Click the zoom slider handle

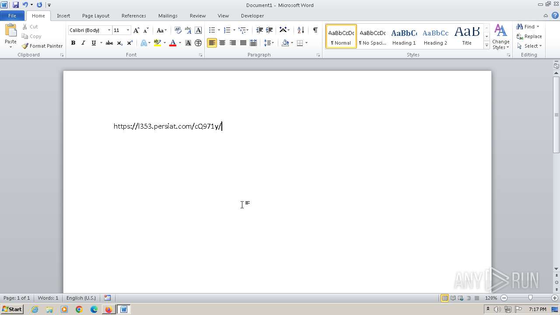point(530,298)
